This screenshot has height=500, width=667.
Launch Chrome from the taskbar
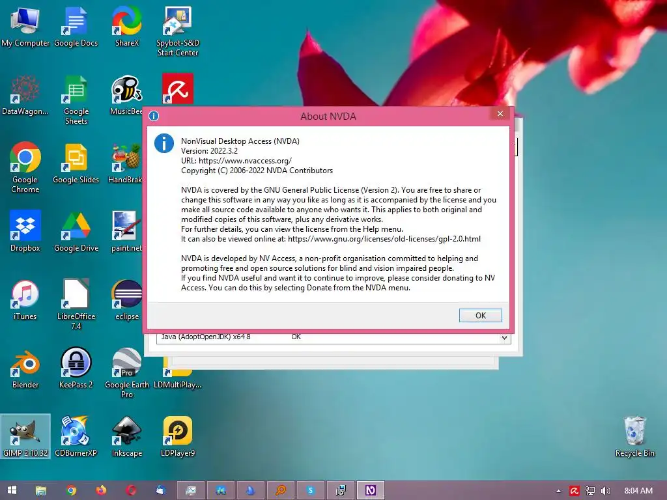pyautogui.click(x=72, y=490)
